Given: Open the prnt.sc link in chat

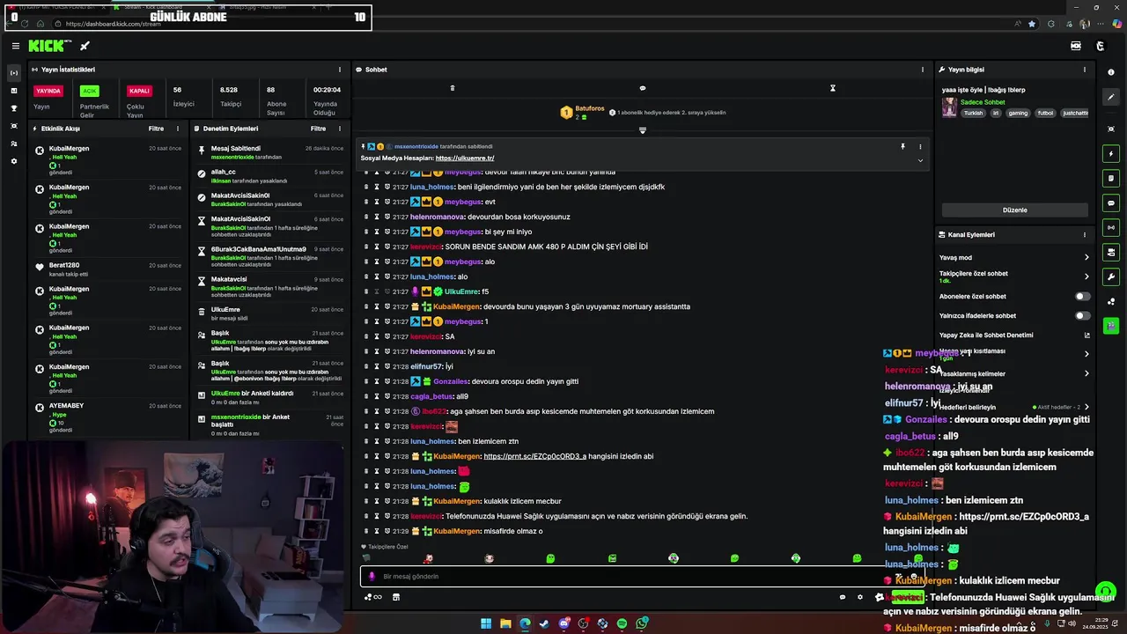Looking at the screenshot, I should coord(534,456).
